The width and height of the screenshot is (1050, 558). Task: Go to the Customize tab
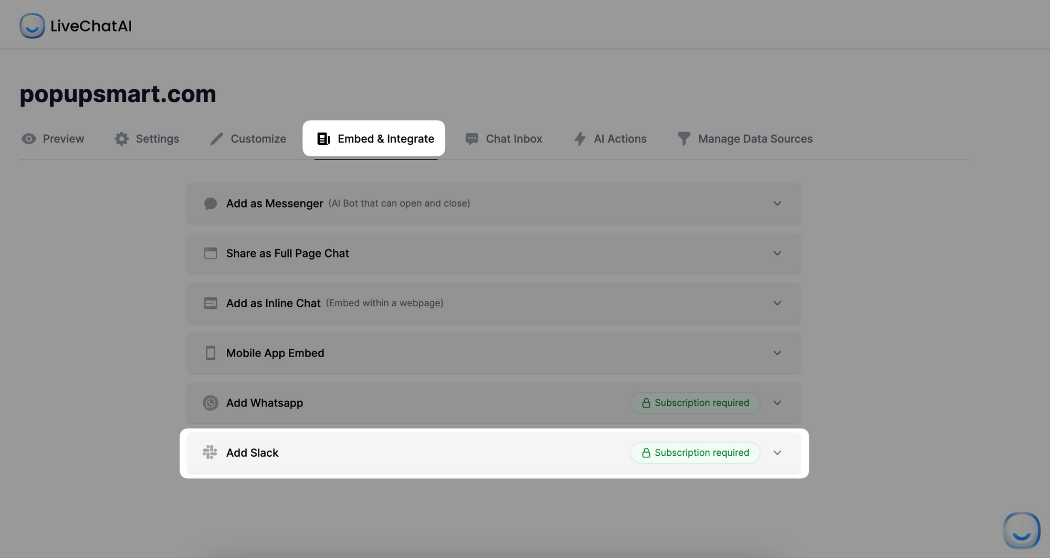tap(248, 139)
